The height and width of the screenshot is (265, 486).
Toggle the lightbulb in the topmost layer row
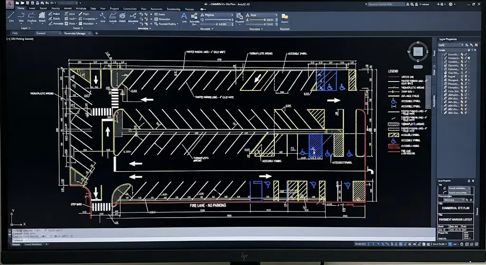(x=462, y=54)
